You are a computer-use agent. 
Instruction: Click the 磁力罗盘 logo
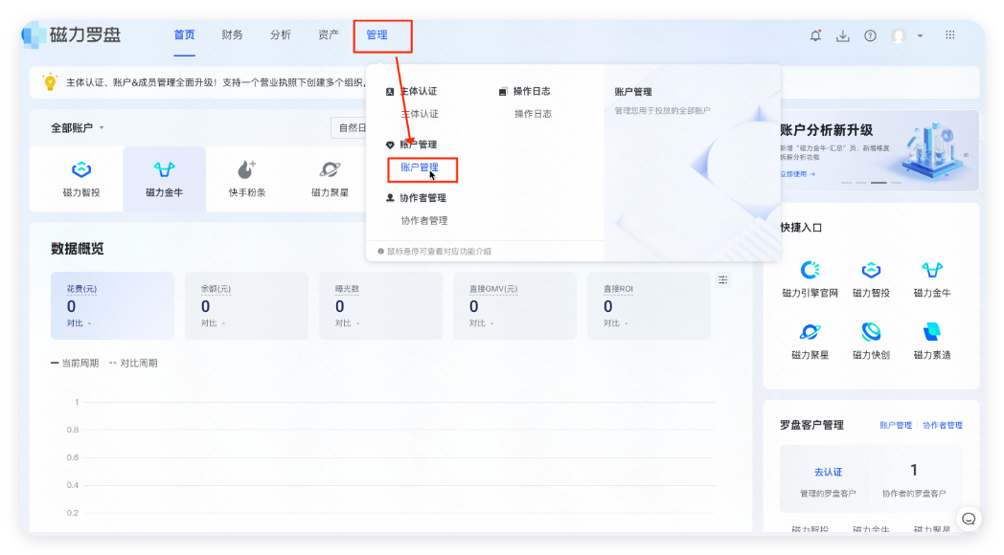pyautogui.click(x=72, y=34)
